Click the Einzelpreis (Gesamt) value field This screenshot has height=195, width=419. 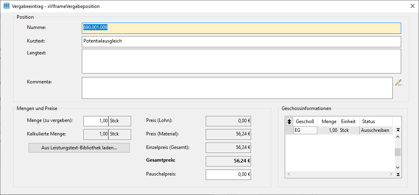(228, 148)
